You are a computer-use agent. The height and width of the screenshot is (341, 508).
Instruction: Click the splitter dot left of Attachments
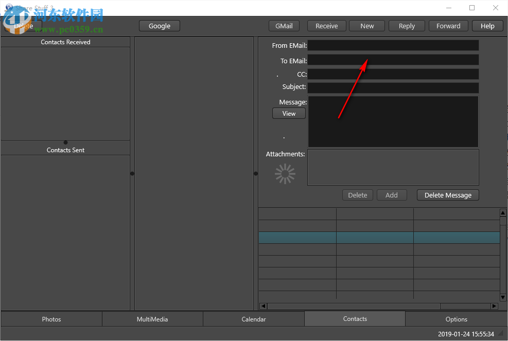(x=256, y=173)
